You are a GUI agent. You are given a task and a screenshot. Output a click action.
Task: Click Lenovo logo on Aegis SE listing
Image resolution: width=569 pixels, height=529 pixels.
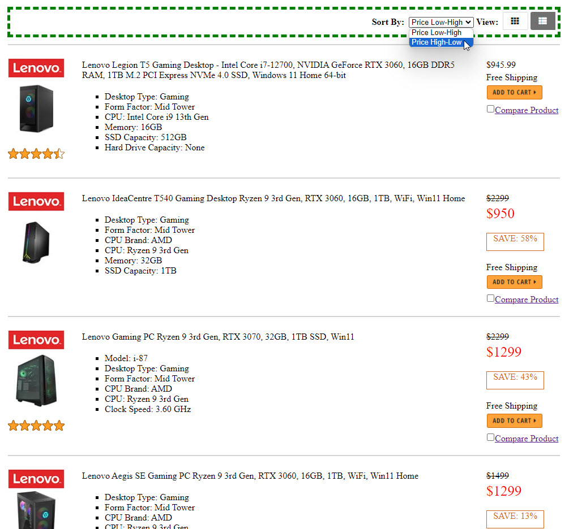[36, 479]
